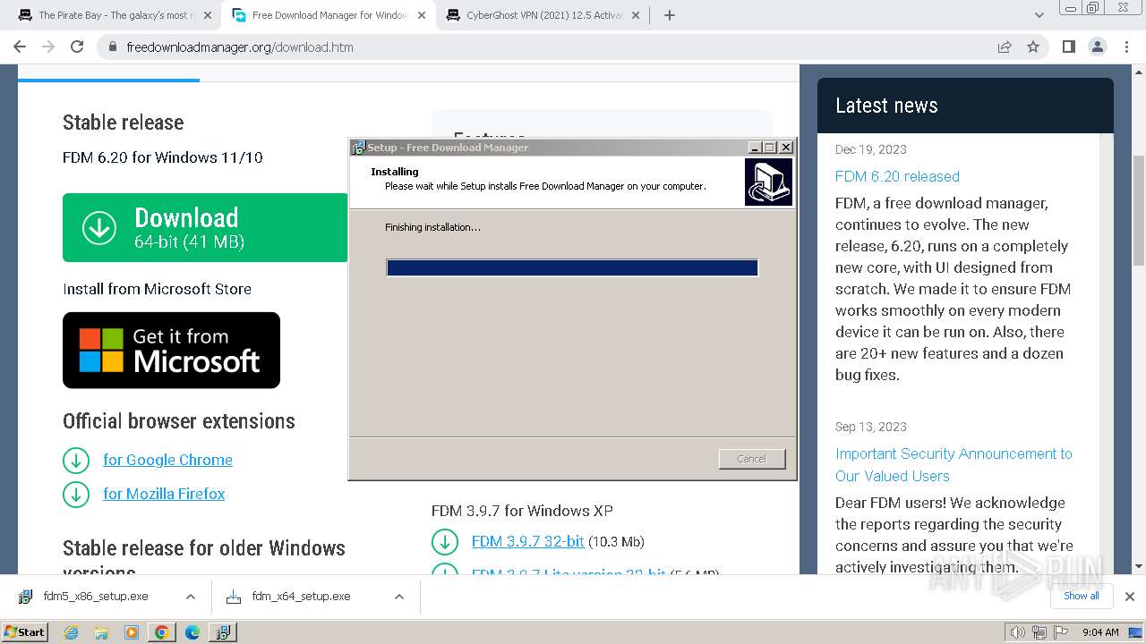
Task: Click the address bar URL
Action: (x=240, y=47)
